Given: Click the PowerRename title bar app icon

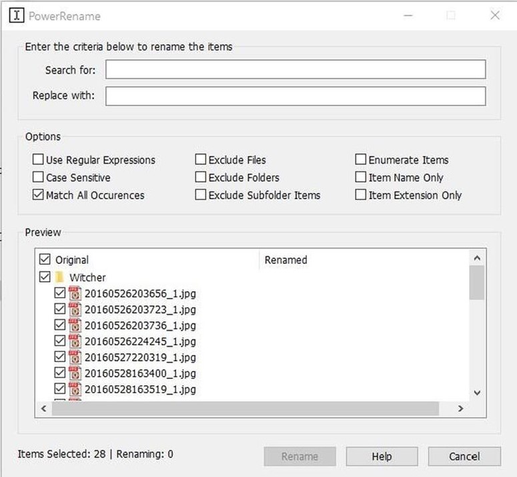Looking at the screenshot, I should [x=17, y=15].
